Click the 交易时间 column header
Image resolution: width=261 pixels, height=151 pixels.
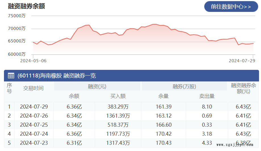click(x=33, y=88)
